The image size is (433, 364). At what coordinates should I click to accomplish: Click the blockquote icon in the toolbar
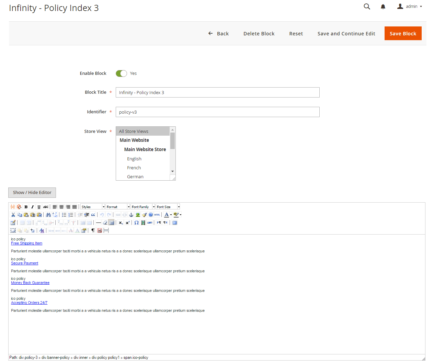[x=93, y=215]
